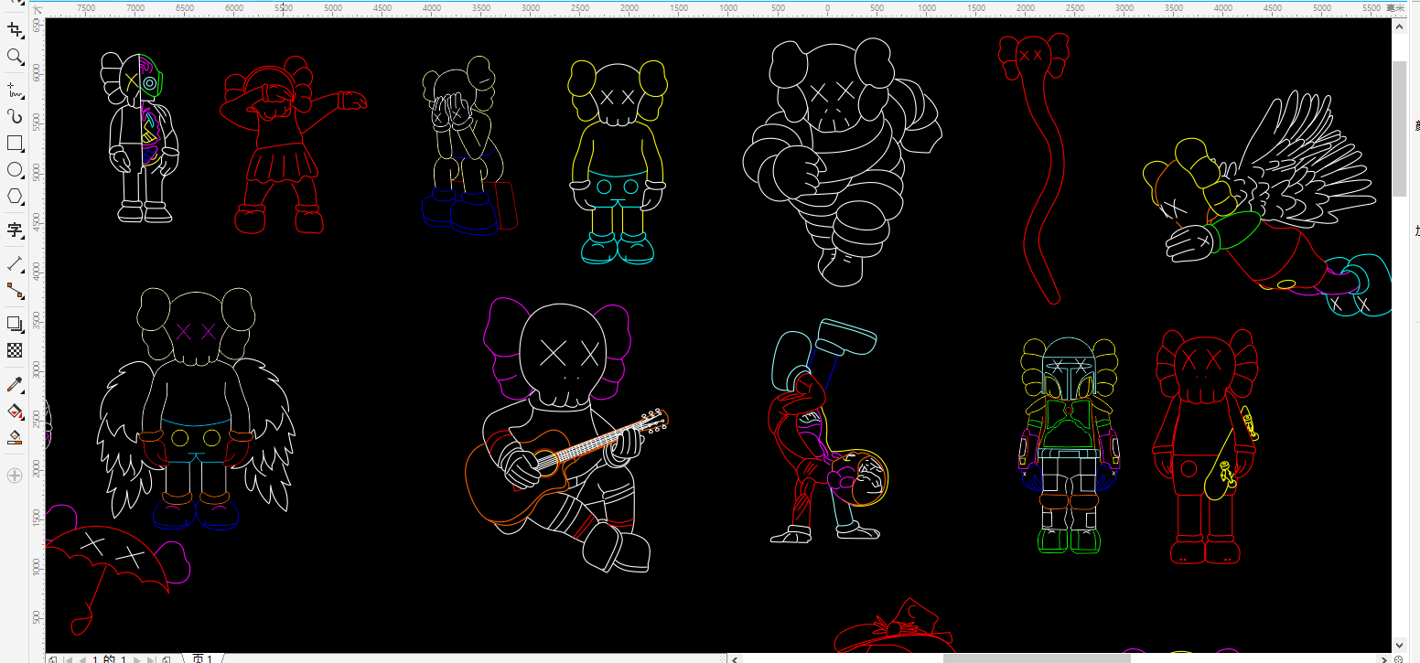The image size is (1420, 663).
Task: Select the red long-tailed elephant-ear figure
Action: point(1035,168)
